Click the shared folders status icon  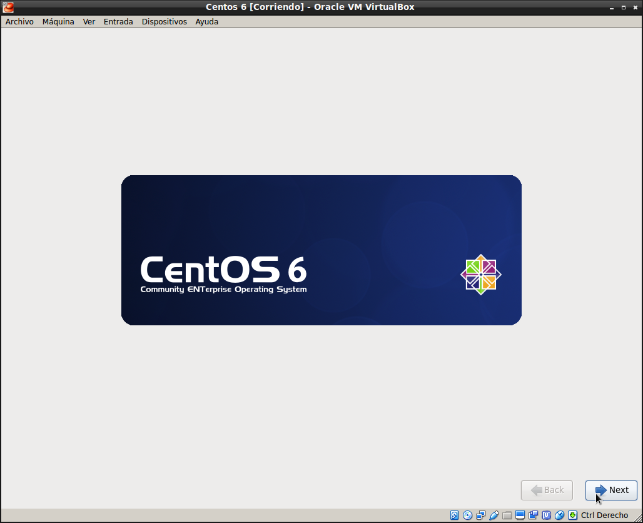[x=507, y=515]
